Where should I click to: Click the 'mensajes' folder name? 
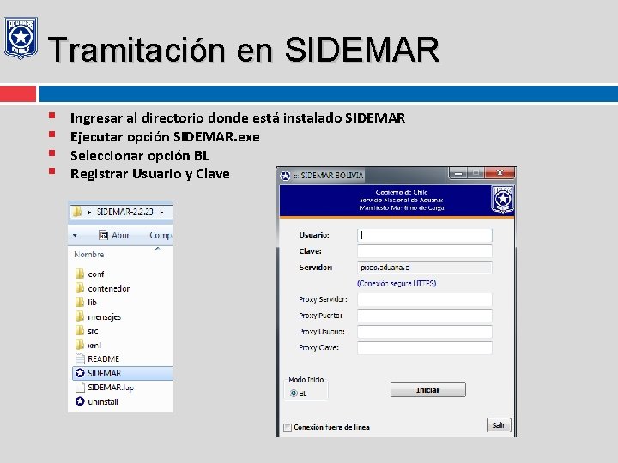pos(105,317)
